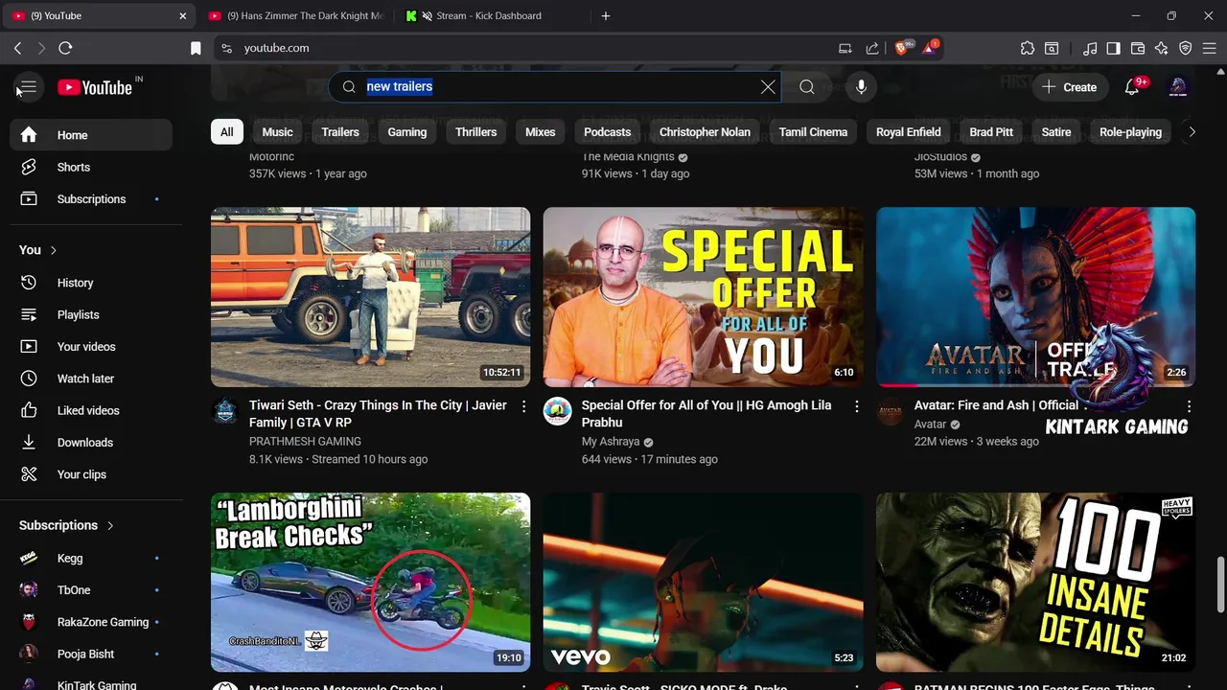Open History in sidebar
This screenshot has width=1227, height=690.
[x=91, y=283]
